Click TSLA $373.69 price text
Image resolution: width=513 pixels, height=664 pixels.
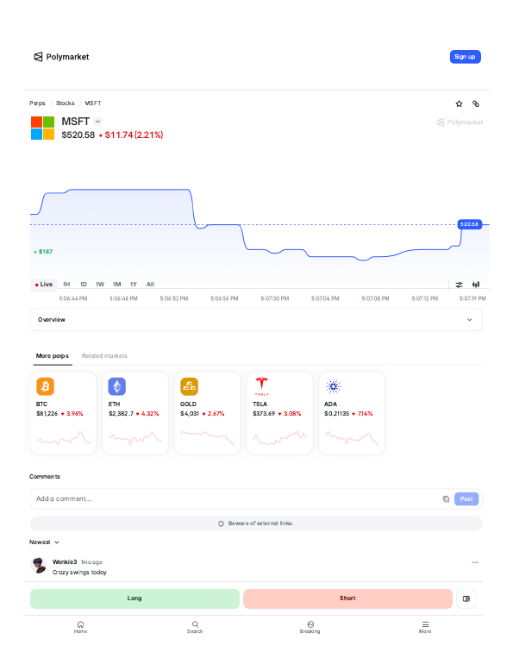click(x=264, y=414)
